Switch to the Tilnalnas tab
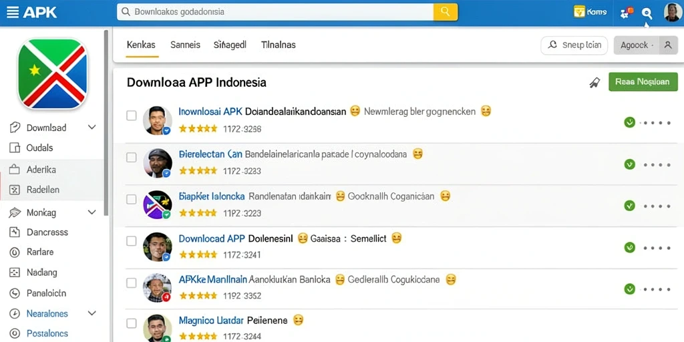The image size is (684, 342). (279, 45)
